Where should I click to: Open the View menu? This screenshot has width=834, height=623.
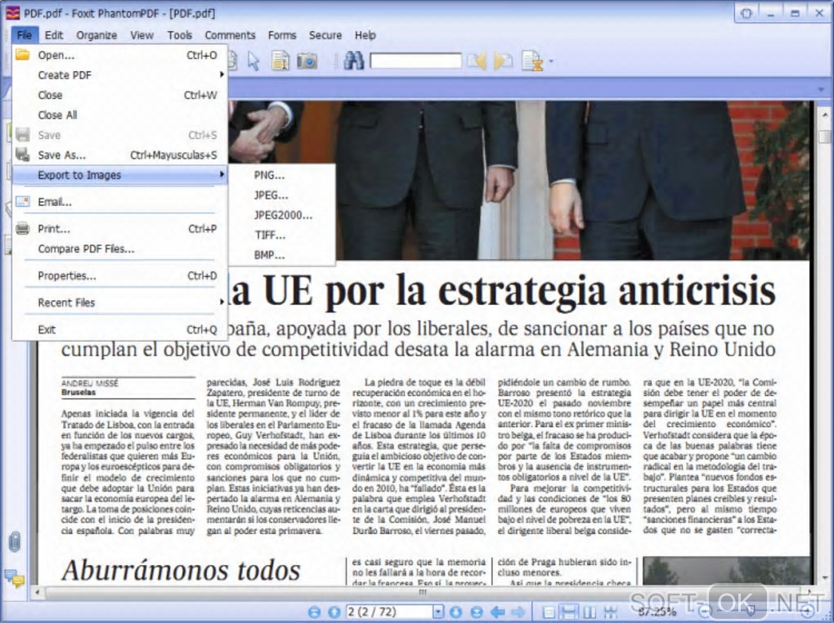pos(142,35)
